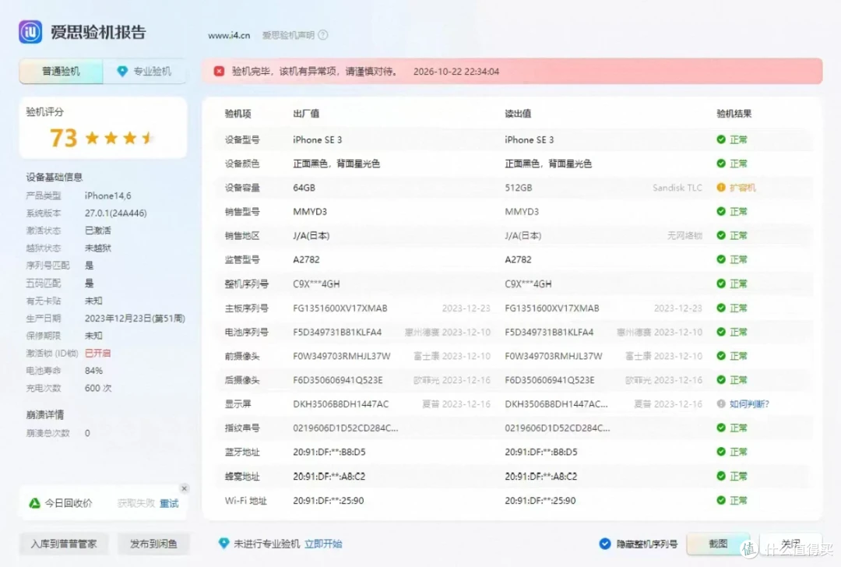Screen dimensions: 841x567
Task: Click 扩容机 result label
Action: 743,187
